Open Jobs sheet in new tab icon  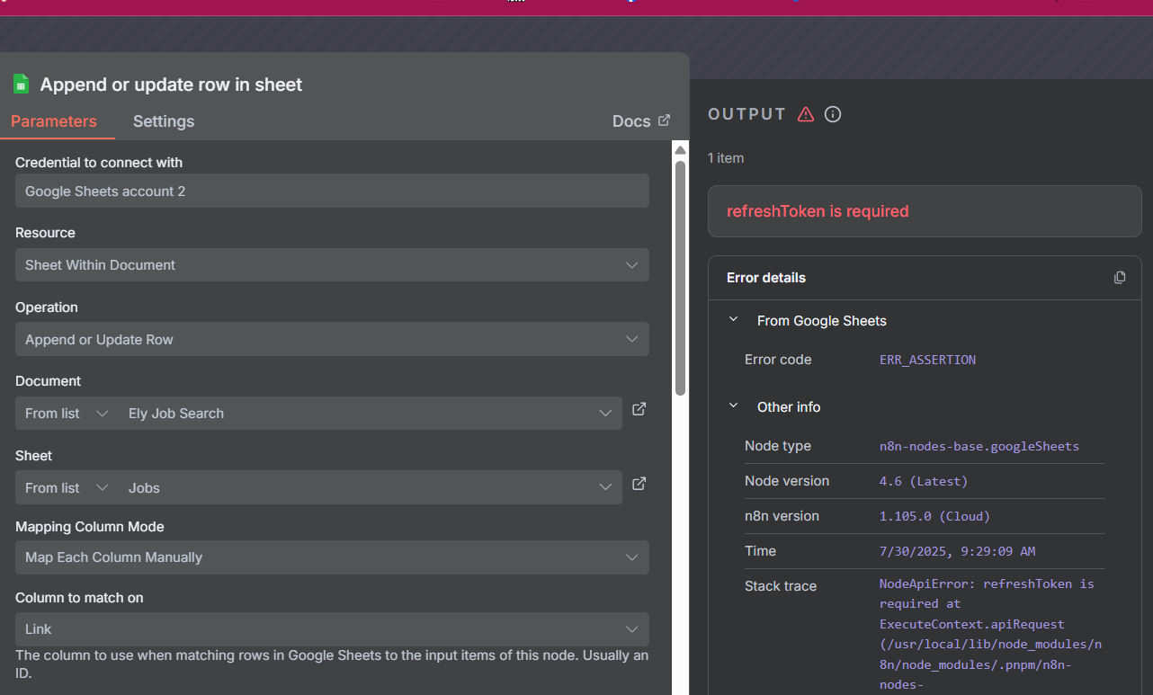click(x=639, y=484)
